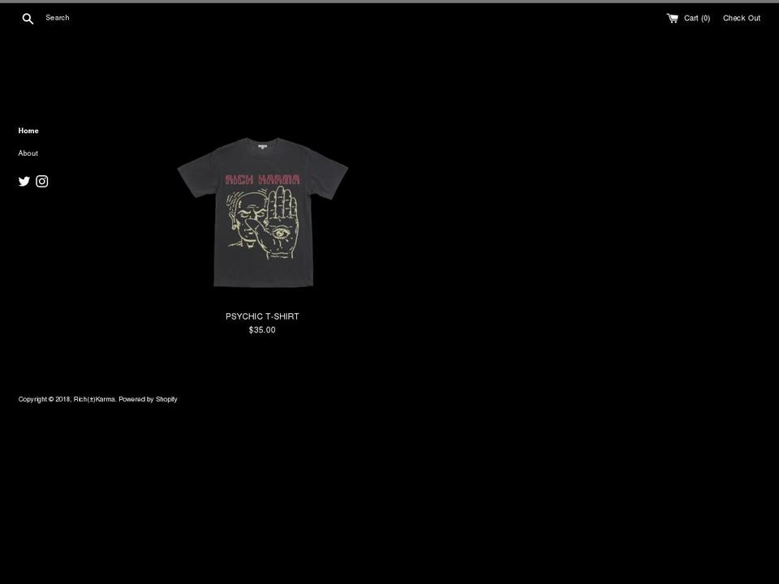Click the $35.00 price text
This screenshot has width=779, height=584.
point(262,330)
